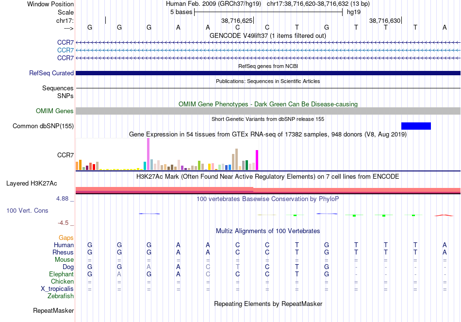Open the OMIM Gene Phenotypes track title
This screenshot has height=322, width=461.
268,104
